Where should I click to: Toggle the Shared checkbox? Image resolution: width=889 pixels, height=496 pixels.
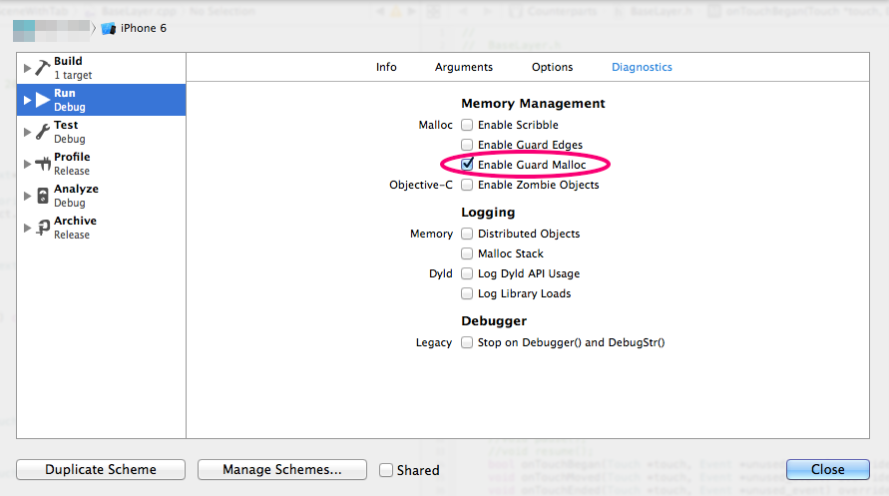coord(386,470)
